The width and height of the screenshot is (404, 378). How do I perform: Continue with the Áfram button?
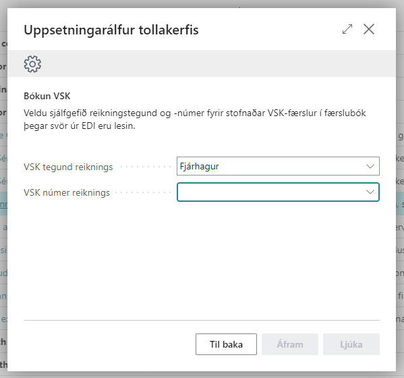(x=290, y=344)
